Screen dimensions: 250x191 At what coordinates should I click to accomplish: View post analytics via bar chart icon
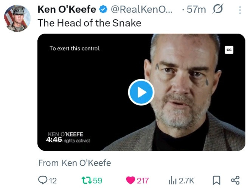172,180
